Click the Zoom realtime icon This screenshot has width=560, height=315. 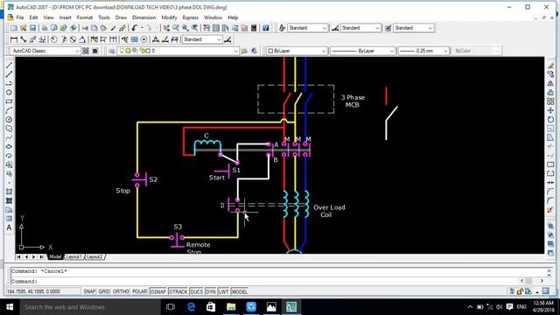click(176, 28)
